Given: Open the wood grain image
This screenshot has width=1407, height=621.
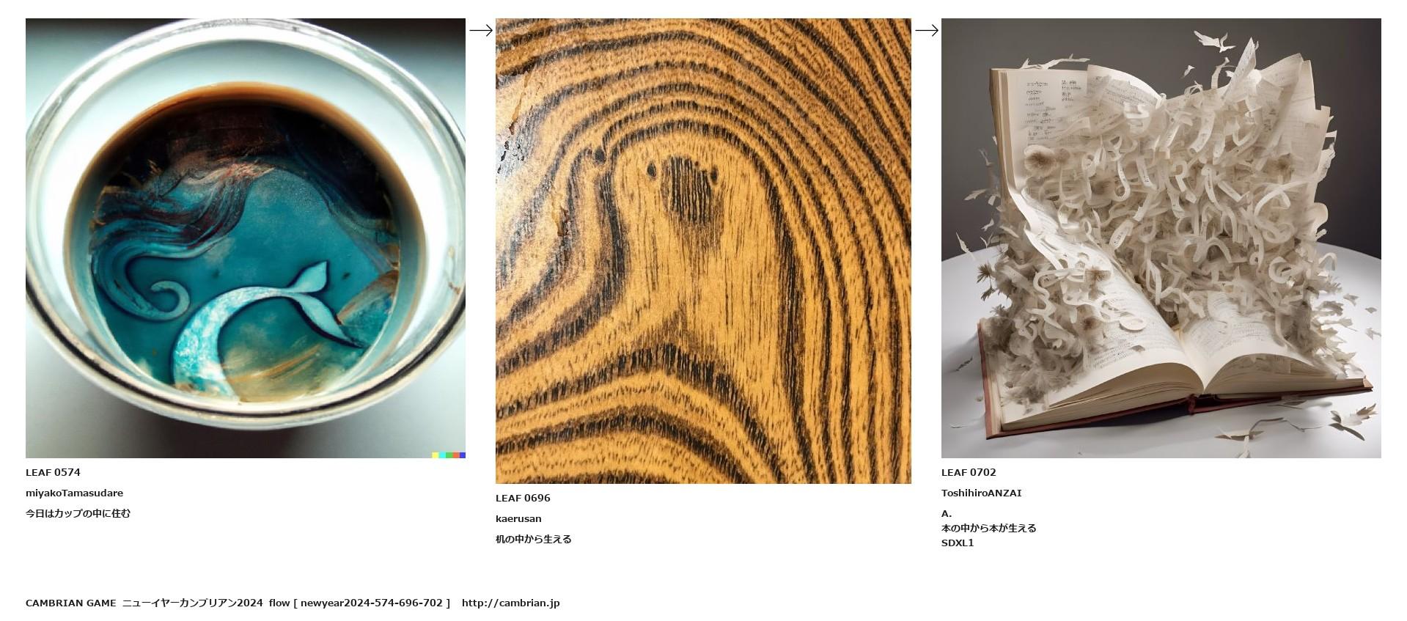Looking at the screenshot, I should click(703, 251).
